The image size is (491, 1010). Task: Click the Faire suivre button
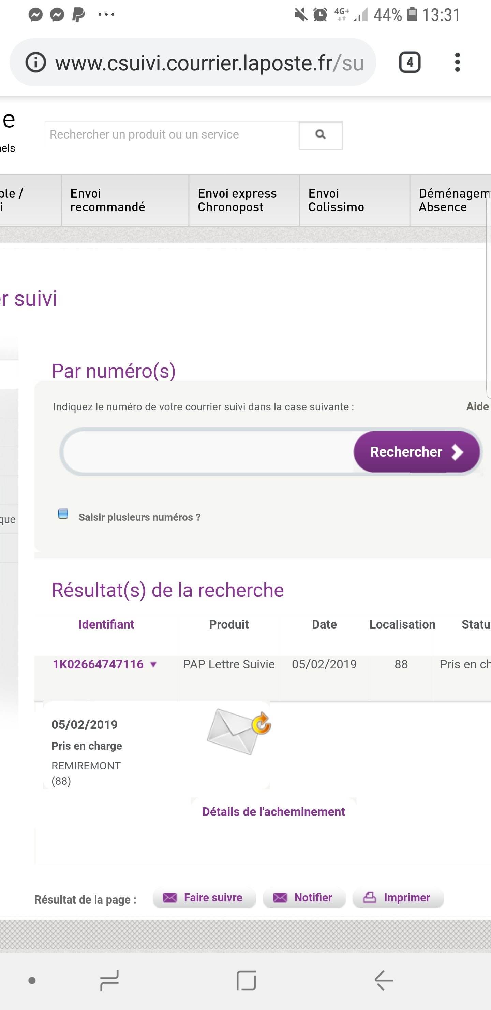point(204,898)
